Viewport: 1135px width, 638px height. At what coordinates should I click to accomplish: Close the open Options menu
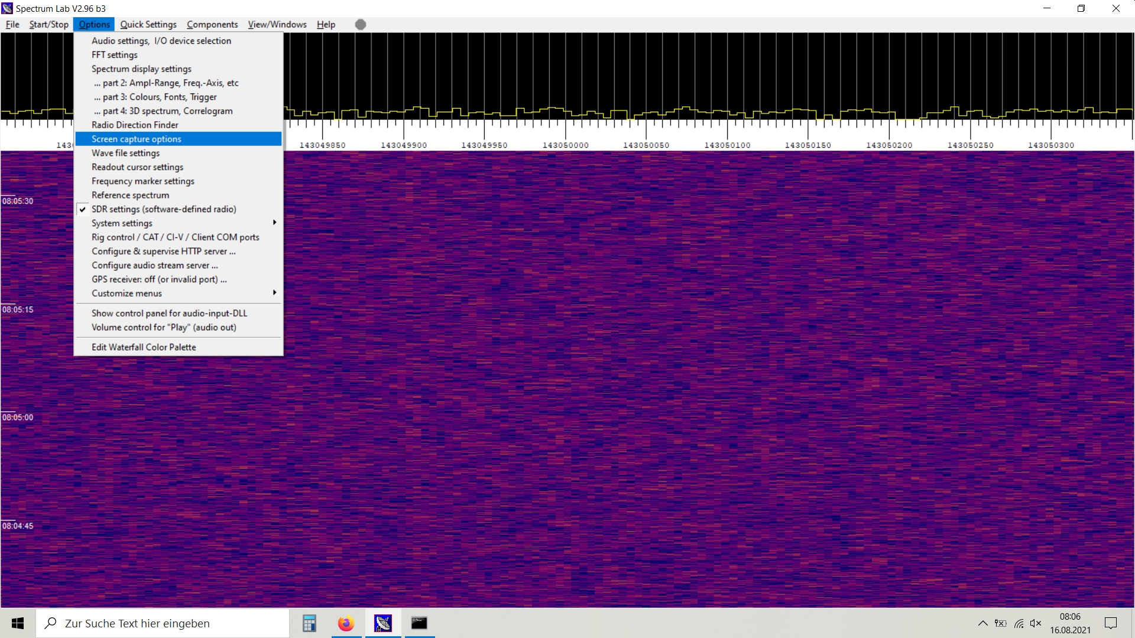tap(95, 24)
